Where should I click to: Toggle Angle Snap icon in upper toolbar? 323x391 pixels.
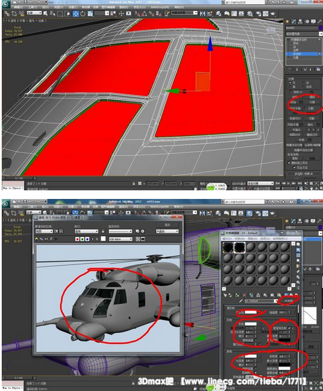(145, 13)
